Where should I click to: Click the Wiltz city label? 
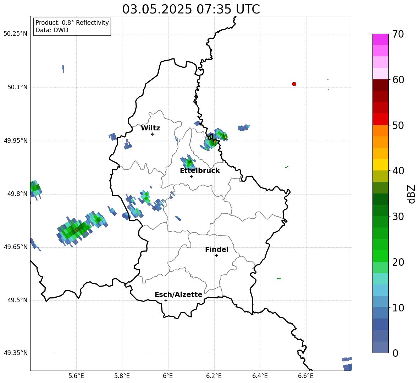(x=150, y=128)
